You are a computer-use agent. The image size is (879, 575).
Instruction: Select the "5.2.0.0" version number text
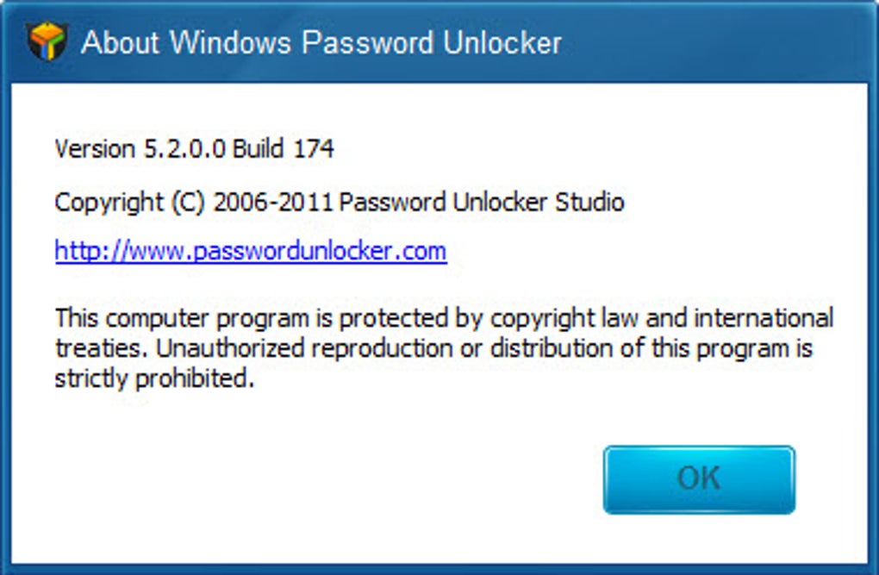pos(183,149)
